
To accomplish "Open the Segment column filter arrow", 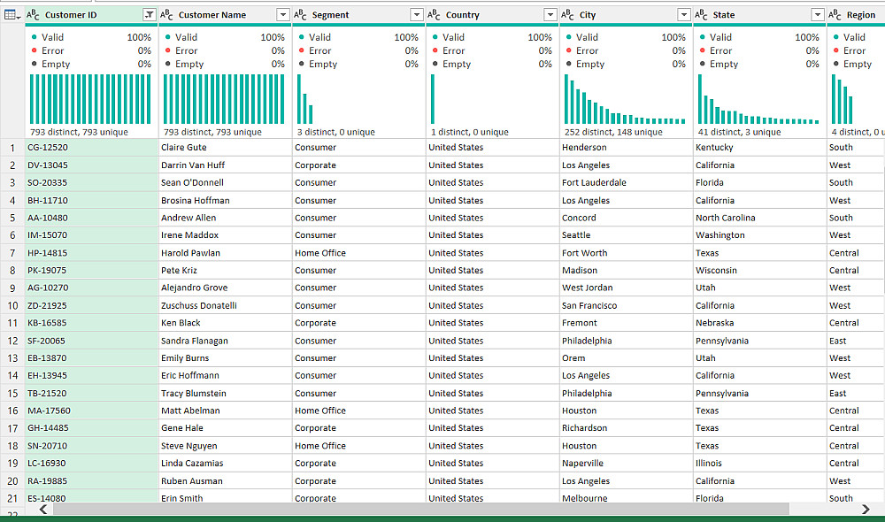I will (416, 15).
